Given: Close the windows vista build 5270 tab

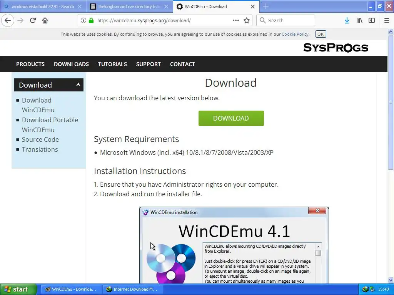Looking at the screenshot, I should pos(79,7).
